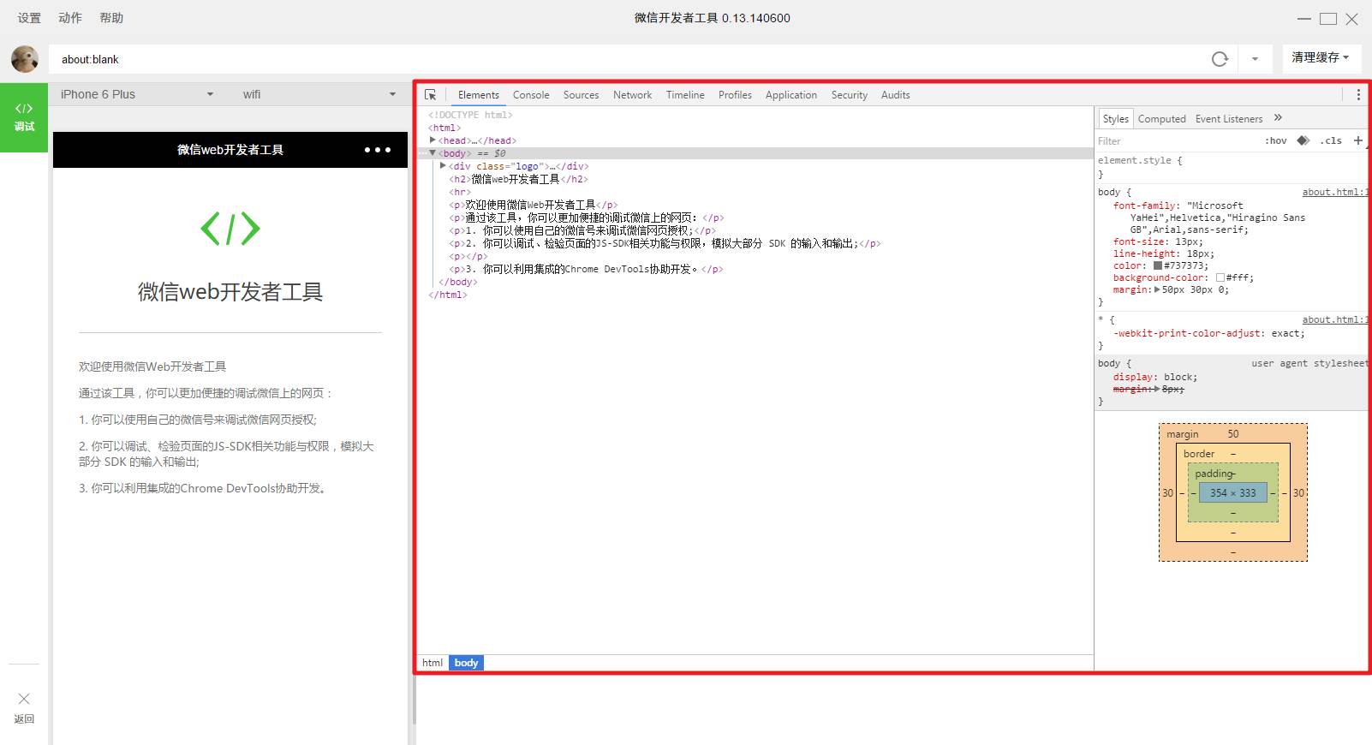Switch to the Timeline tab

coord(685,95)
